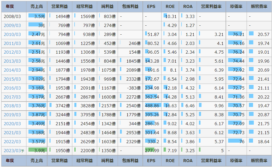Select the 2953億 comprehensive income cell
This screenshot has height=167, width=272.
pos(130,133)
